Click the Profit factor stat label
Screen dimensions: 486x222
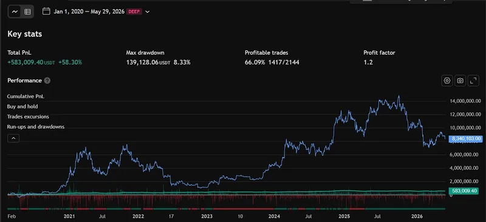[379, 53]
